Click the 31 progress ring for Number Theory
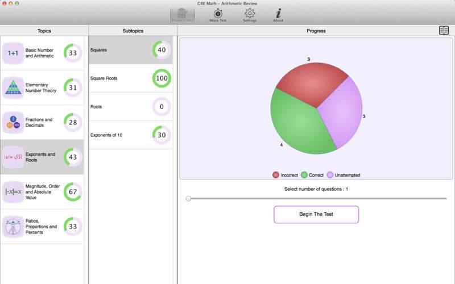455x284 pixels. click(x=73, y=87)
